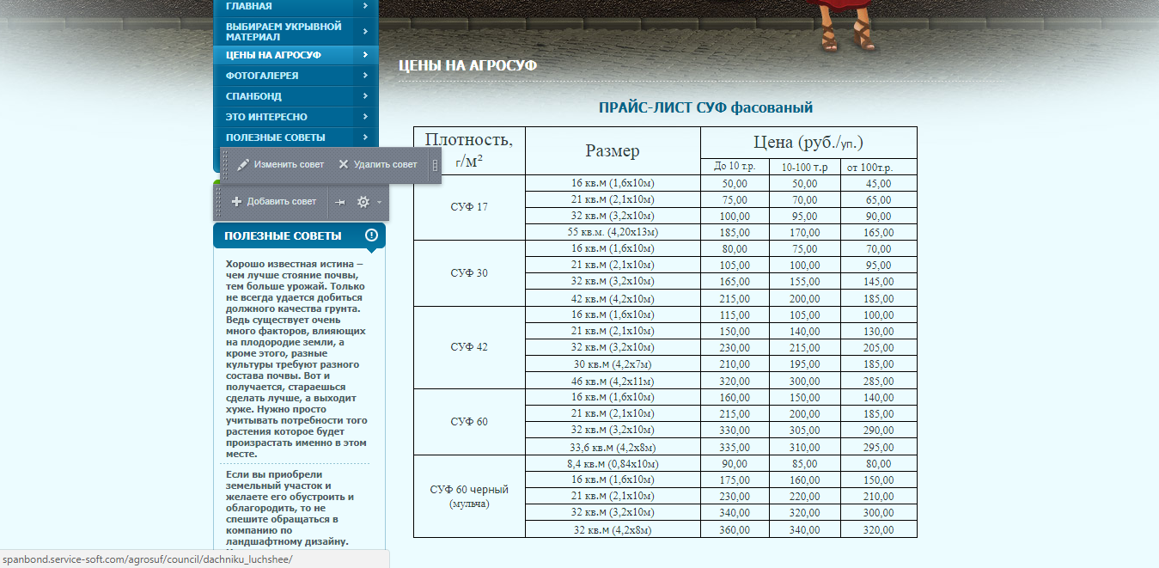Click the Размер column header
Viewport: 1159px width, 568px height.
(613, 151)
